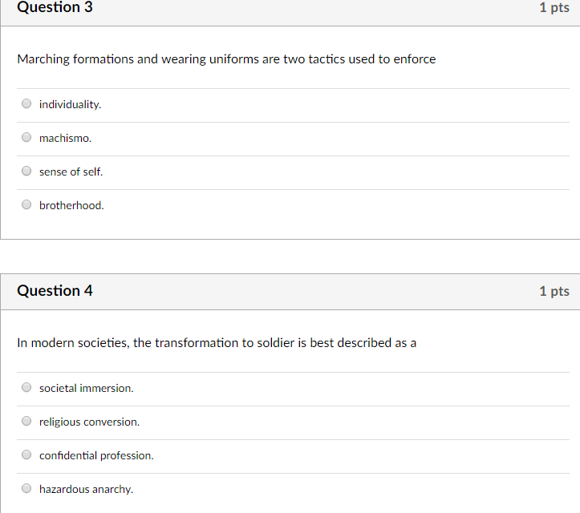Pick the 'confidential profession.' radio button
Image resolution: width=580 pixels, height=513 pixels.
[26, 454]
